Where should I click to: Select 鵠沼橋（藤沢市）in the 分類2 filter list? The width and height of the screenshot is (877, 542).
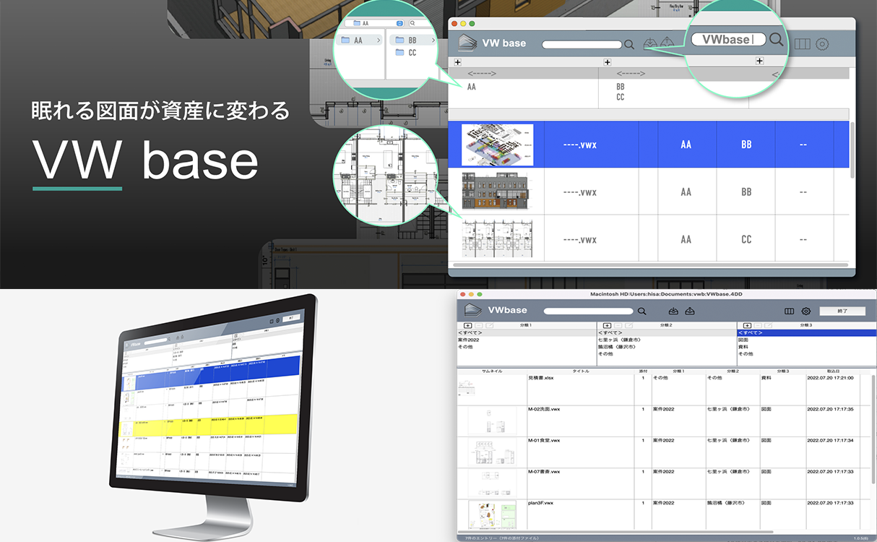(617, 347)
